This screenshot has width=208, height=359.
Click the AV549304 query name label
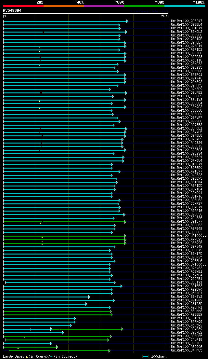click(x=12, y=10)
